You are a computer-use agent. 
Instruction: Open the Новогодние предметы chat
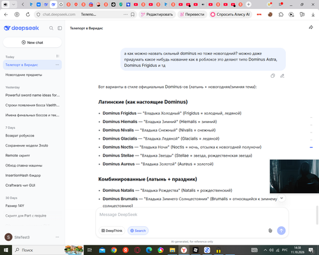click(33, 75)
